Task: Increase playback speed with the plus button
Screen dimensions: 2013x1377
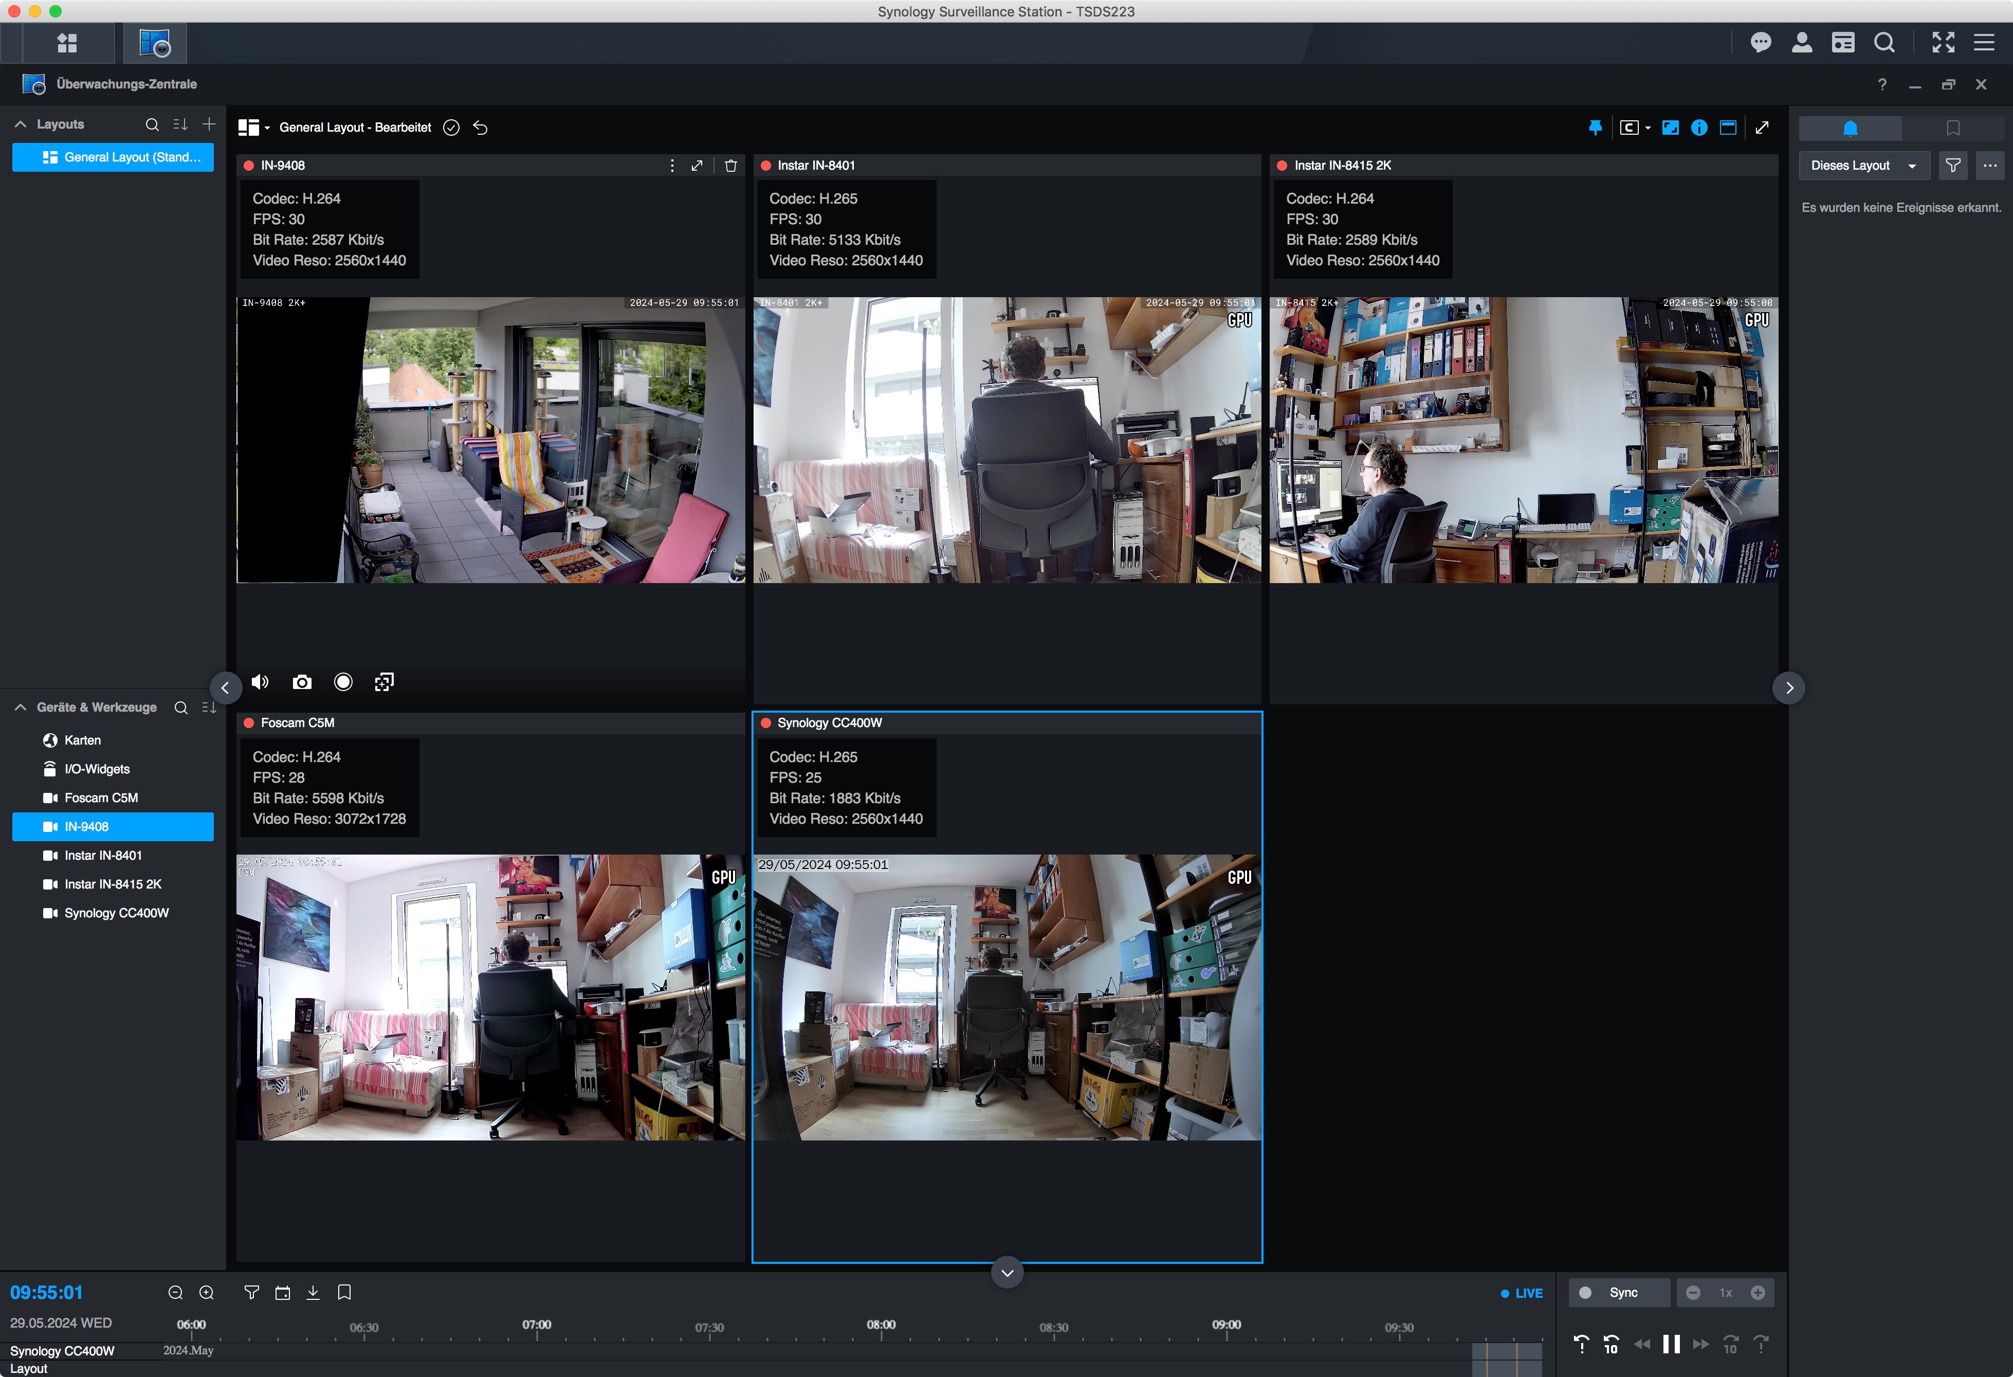Action: pos(1758,1292)
